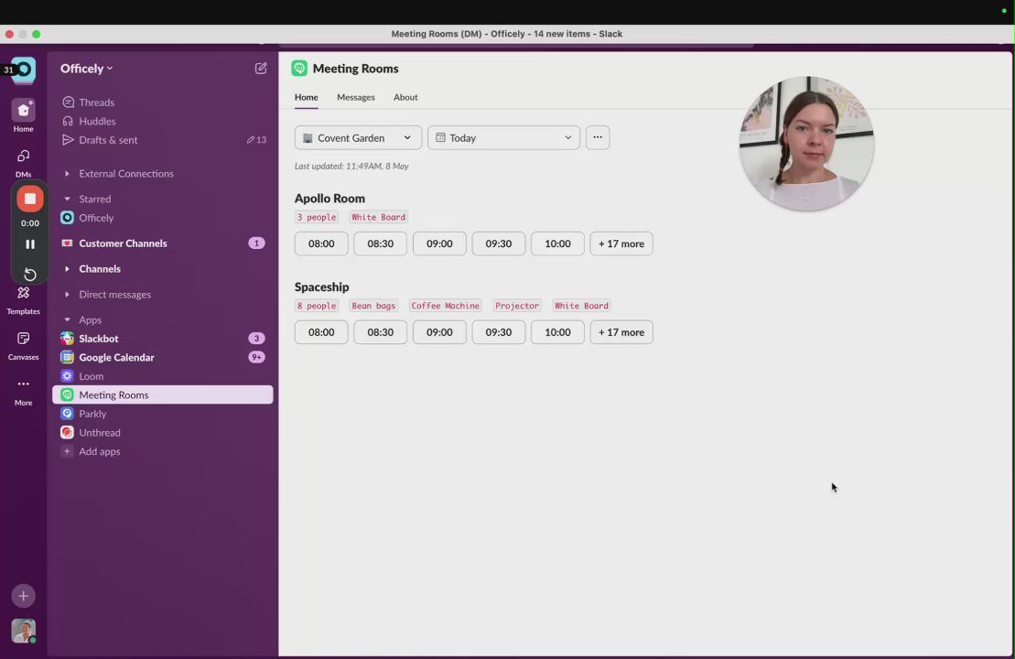Open the user profile avatar
The height and width of the screenshot is (659, 1015).
point(23,631)
